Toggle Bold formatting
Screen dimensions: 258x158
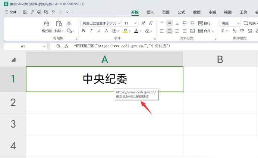pyautogui.click(x=84, y=31)
